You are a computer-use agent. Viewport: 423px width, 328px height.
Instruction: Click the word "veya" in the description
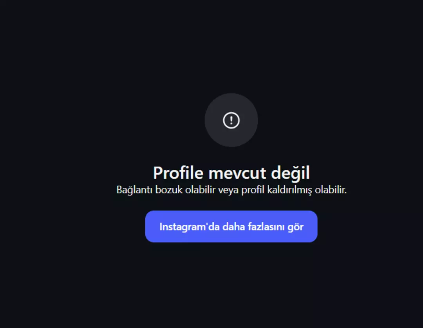pyautogui.click(x=228, y=190)
